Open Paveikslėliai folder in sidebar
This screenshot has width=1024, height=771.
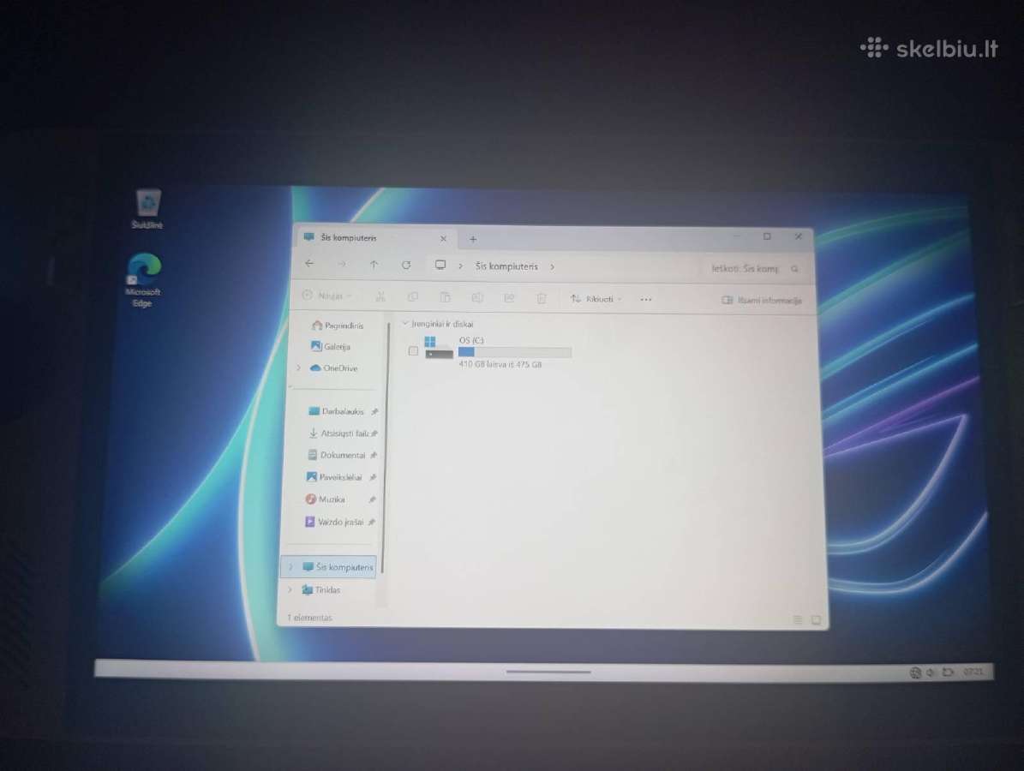point(333,477)
